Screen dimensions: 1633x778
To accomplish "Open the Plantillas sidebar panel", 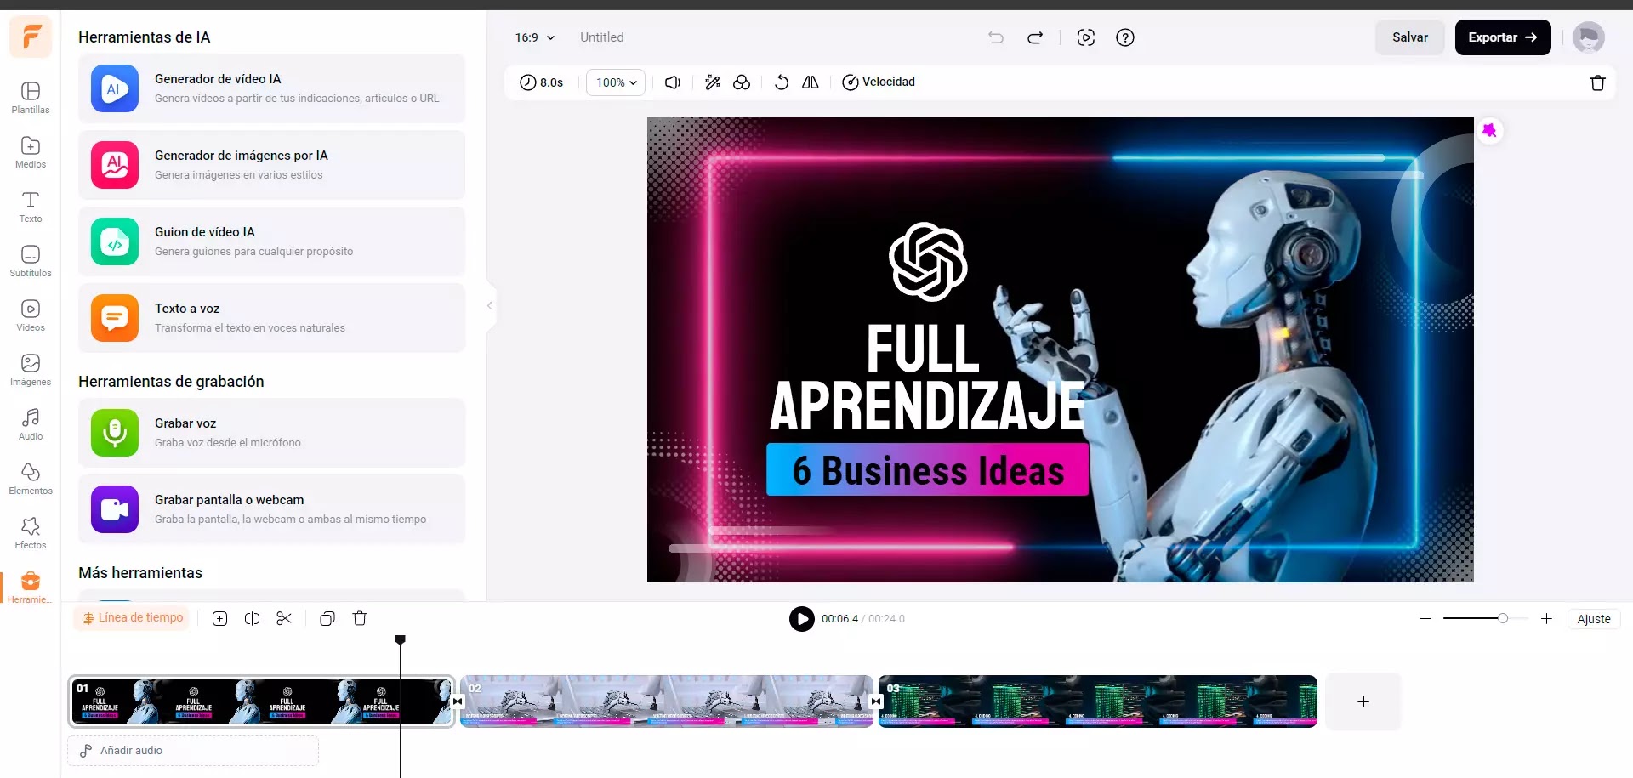I will (x=31, y=97).
